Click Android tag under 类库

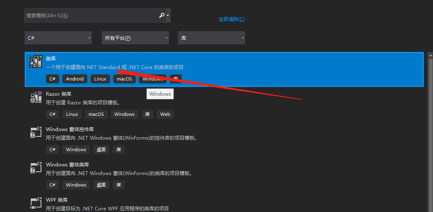coord(75,79)
